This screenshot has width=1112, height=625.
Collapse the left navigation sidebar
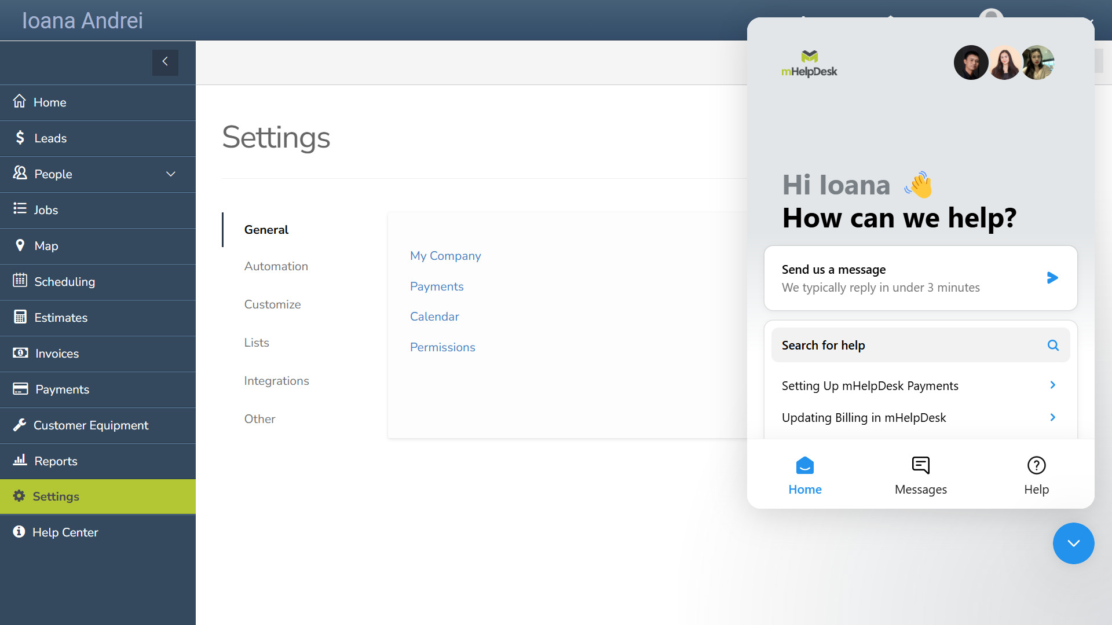165,62
